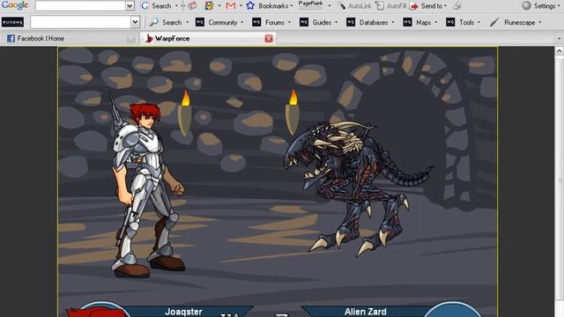Open the Send to menu
The height and width of the screenshot is (317, 564).
click(434, 6)
